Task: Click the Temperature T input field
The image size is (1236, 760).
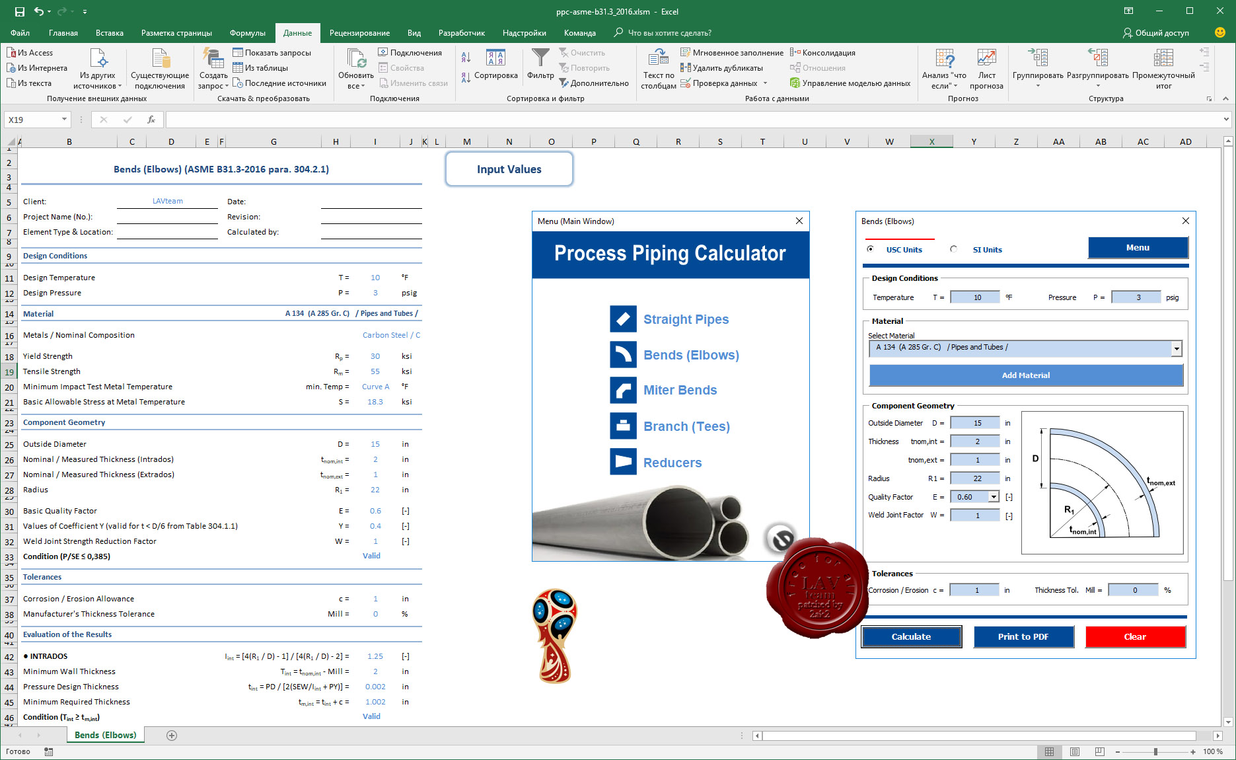Action: [x=975, y=297]
